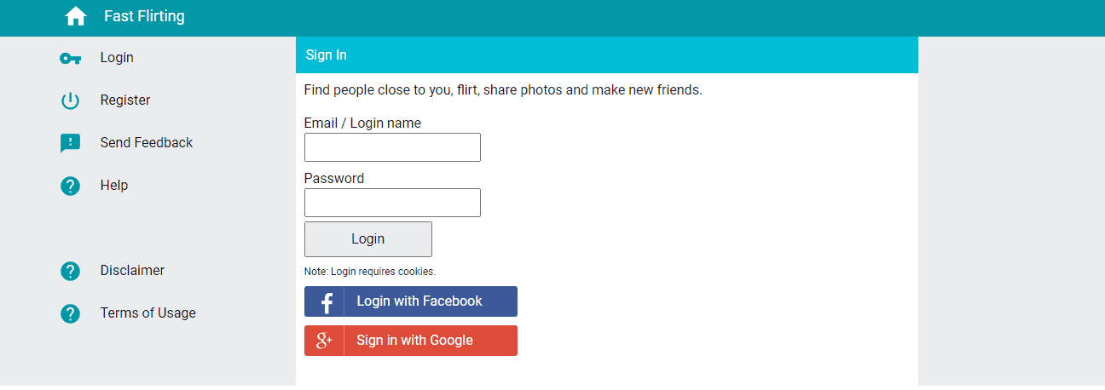This screenshot has width=1105, height=390.
Task: Open the Register sidebar item
Action: (x=125, y=100)
